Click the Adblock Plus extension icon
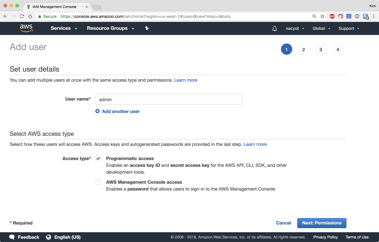379x242 pixels. [x=332, y=16]
